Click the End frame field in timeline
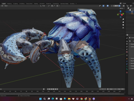The width and height of the screenshot is (134, 101). 121,89
